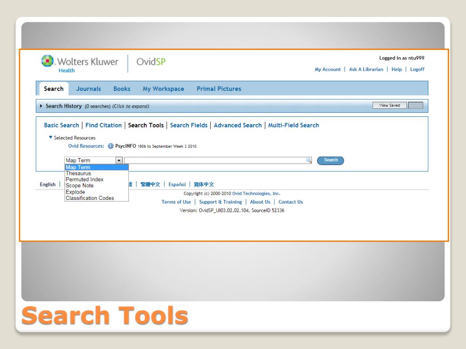Click the Ovid Resources label link

86,146
